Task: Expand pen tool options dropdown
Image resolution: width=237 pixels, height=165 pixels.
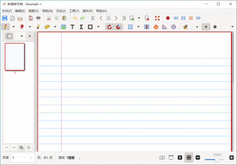Action: click(13, 27)
